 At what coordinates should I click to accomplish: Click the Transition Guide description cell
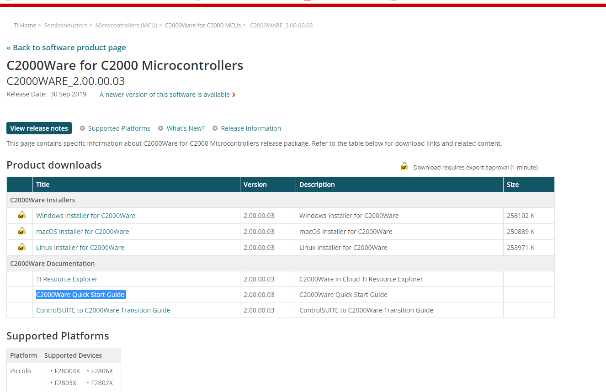(x=399, y=310)
